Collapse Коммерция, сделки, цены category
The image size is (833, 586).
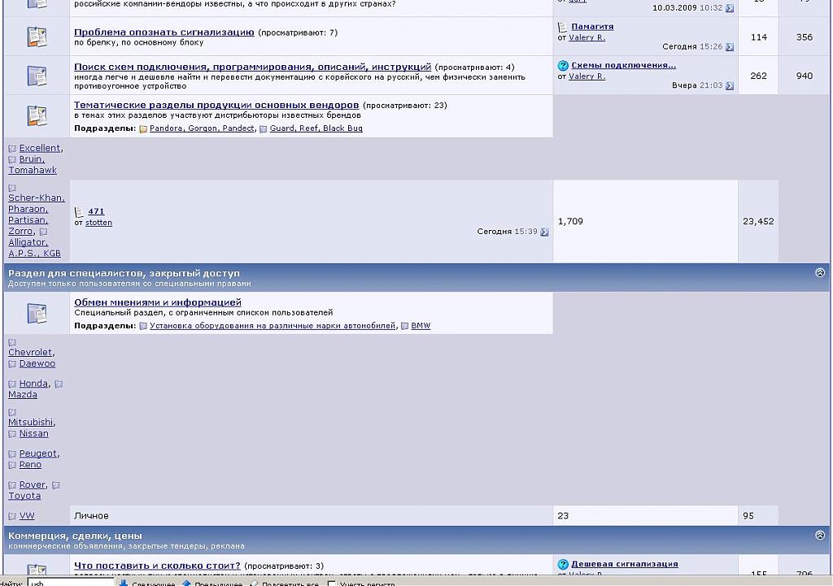pyautogui.click(x=820, y=535)
